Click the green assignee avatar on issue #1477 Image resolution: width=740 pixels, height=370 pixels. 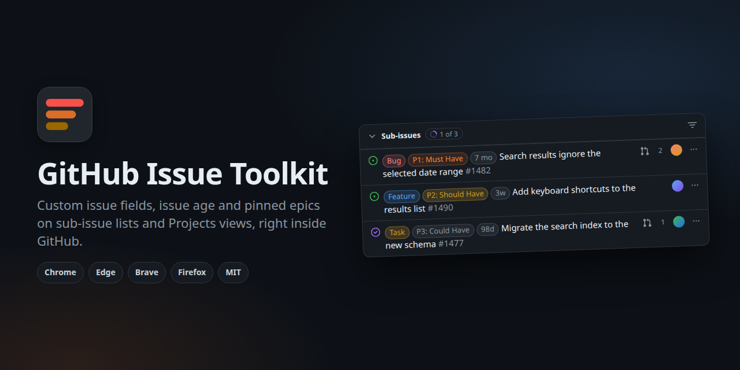[679, 221]
